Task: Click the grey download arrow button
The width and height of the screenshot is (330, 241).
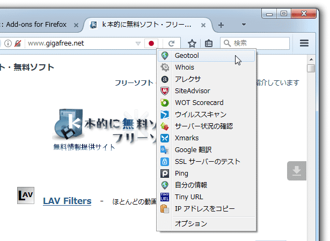Action: coord(297,171)
